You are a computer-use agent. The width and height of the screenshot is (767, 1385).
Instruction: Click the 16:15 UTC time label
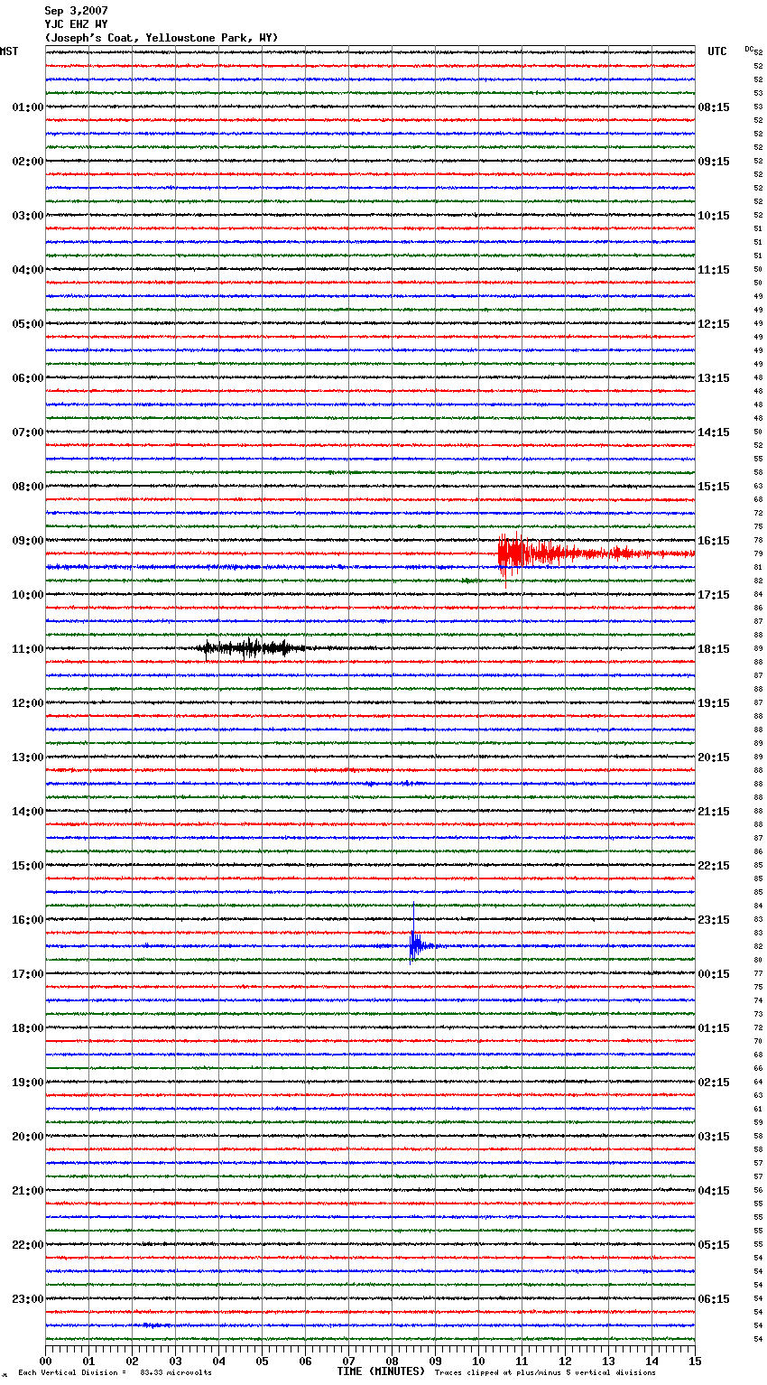pyautogui.click(x=714, y=541)
